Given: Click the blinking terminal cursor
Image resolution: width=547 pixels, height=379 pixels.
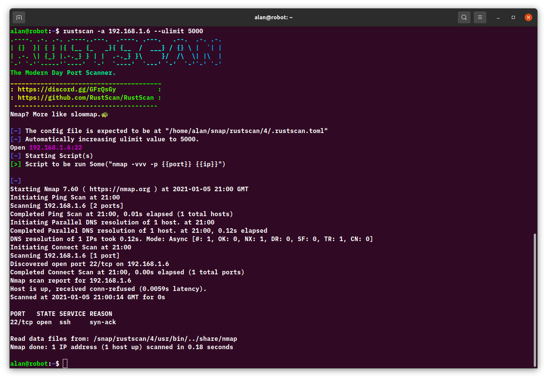Looking at the screenshot, I should click(65, 363).
